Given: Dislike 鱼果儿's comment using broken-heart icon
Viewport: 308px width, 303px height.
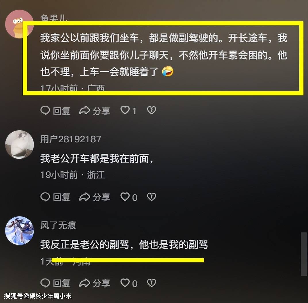Looking at the screenshot, I should point(152,110).
